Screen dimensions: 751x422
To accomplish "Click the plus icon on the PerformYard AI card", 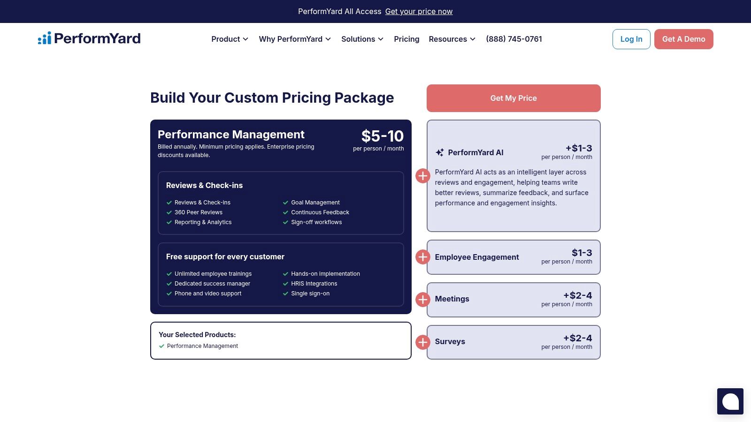I will point(422,175).
